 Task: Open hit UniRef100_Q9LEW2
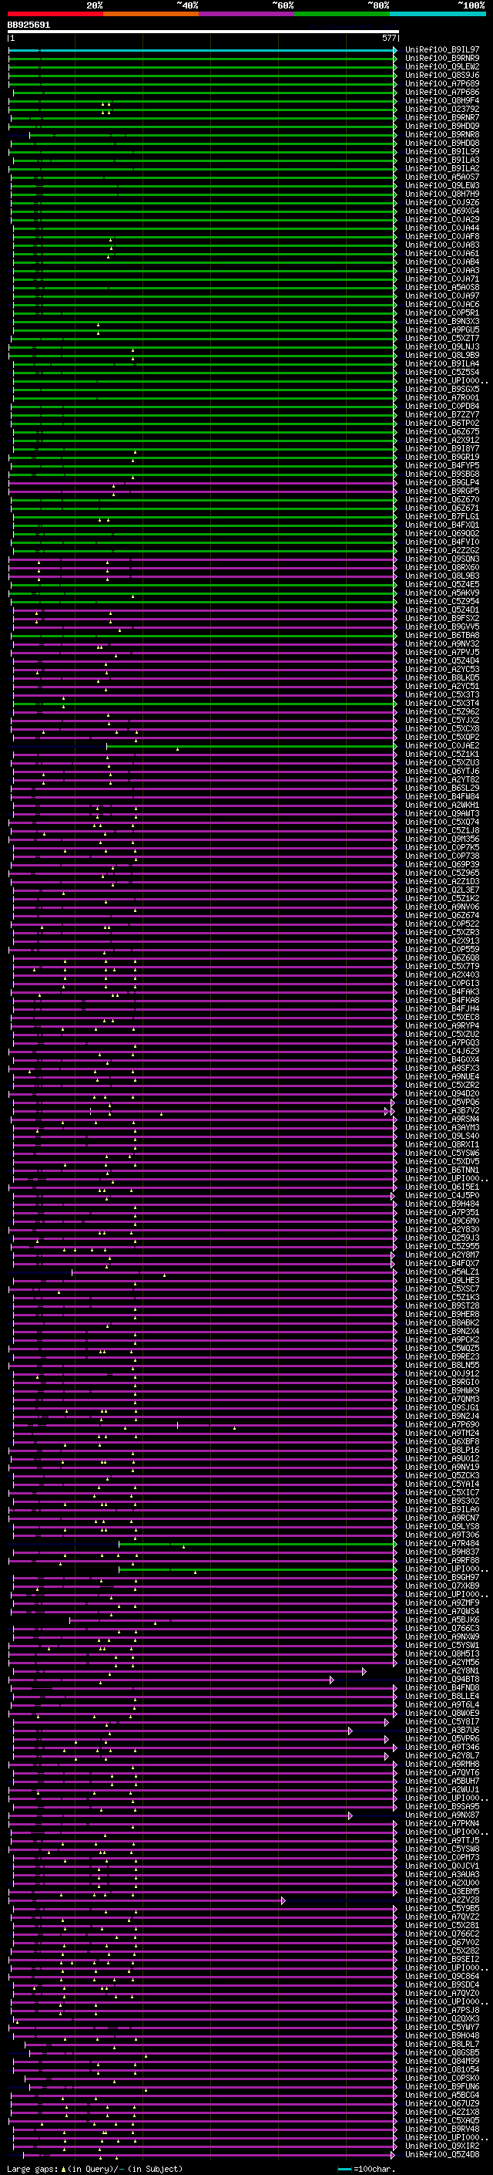click(442, 66)
